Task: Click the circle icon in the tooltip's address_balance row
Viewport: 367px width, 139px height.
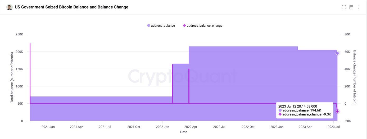Action: [280, 110]
